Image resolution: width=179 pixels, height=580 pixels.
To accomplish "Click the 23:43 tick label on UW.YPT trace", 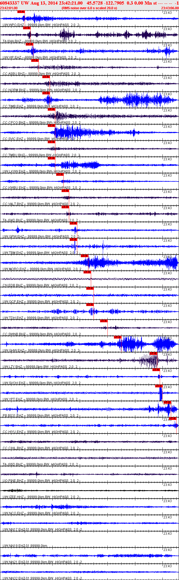I will [x=168, y=387].
